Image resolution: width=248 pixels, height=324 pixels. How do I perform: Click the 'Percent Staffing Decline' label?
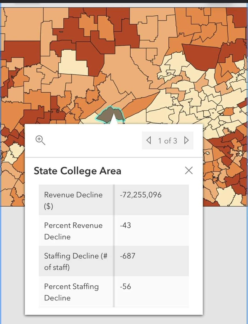point(72,292)
